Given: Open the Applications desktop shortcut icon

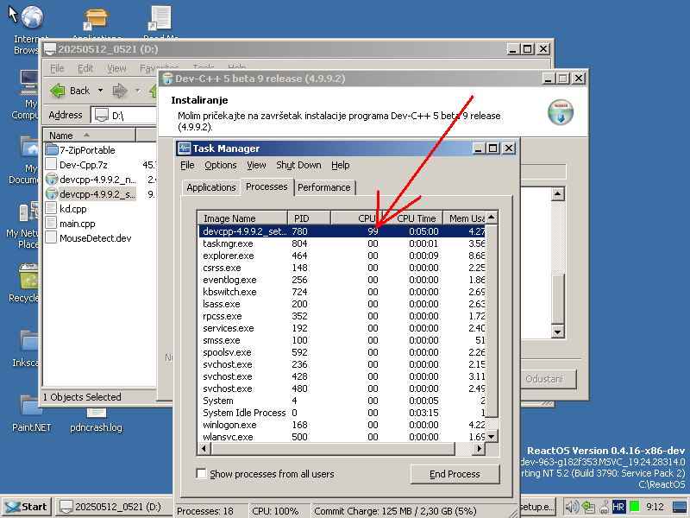Looking at the screenshot, I should pyautogui.click(x=97, y=18).
